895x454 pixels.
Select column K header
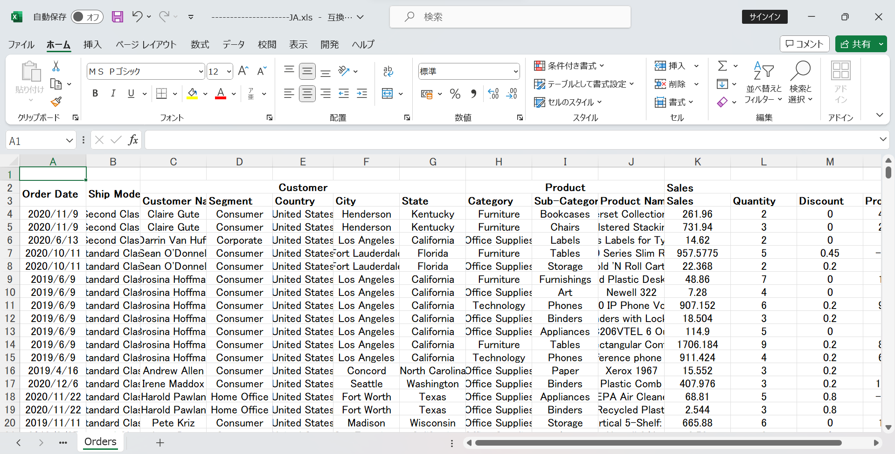(697, 161)
